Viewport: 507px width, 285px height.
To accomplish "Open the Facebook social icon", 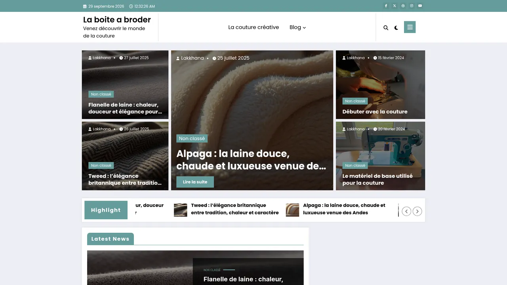I will [x=386, y=6].
